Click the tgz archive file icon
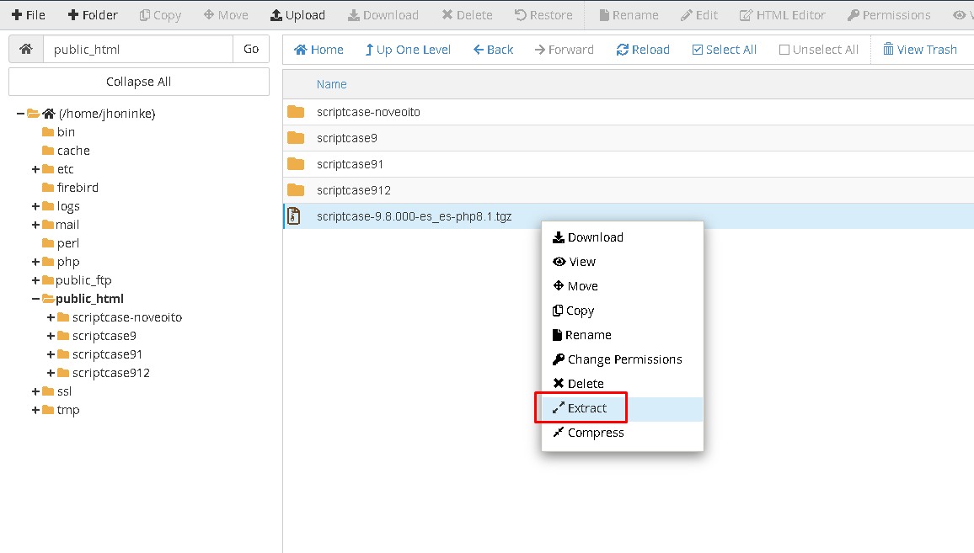 click(294, 216)
